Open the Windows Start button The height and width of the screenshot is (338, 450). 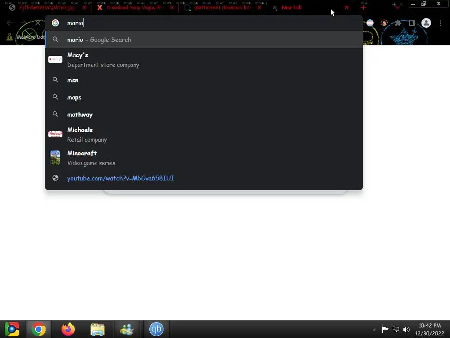click(x=12, y=329)
